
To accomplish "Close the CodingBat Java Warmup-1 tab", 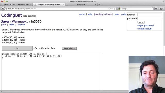I will 63,5.
